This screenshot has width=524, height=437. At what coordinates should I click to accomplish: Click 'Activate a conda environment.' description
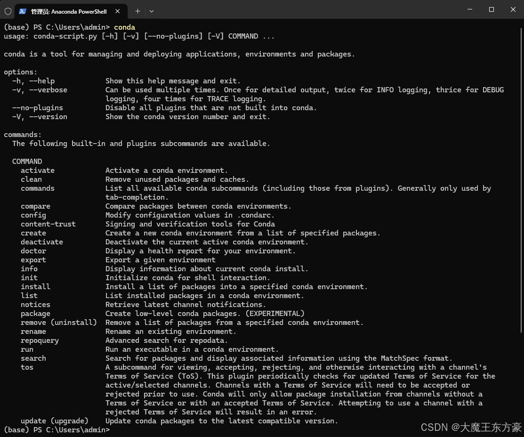166,170
